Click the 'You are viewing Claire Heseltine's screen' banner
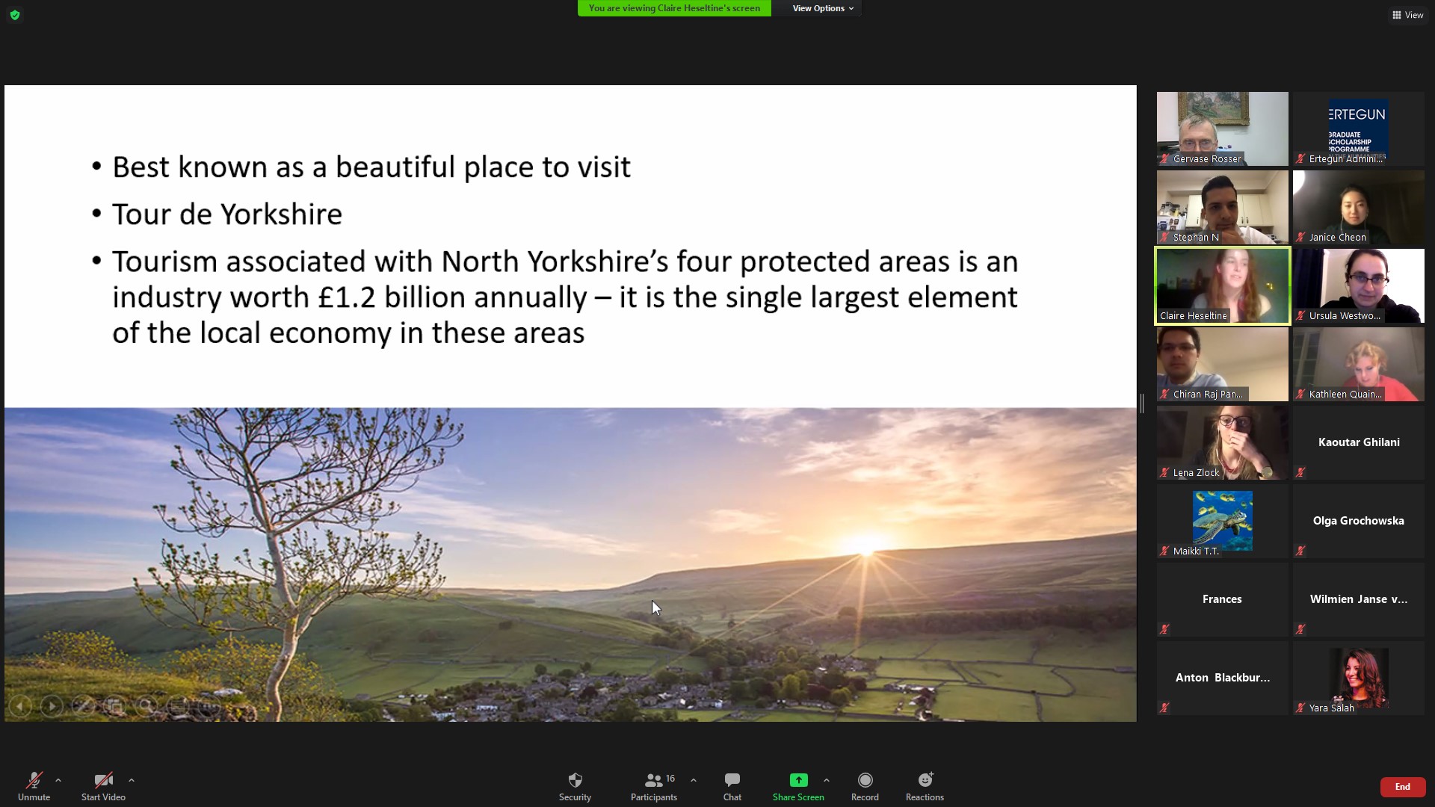 [674, 8]
